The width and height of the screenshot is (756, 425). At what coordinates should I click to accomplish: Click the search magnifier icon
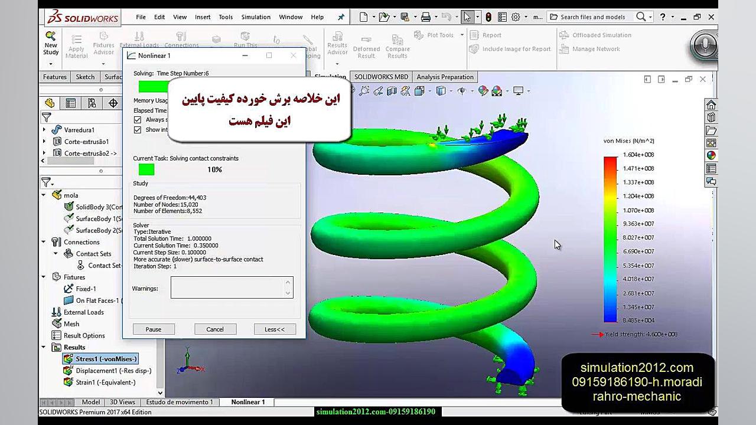[641, 17]
